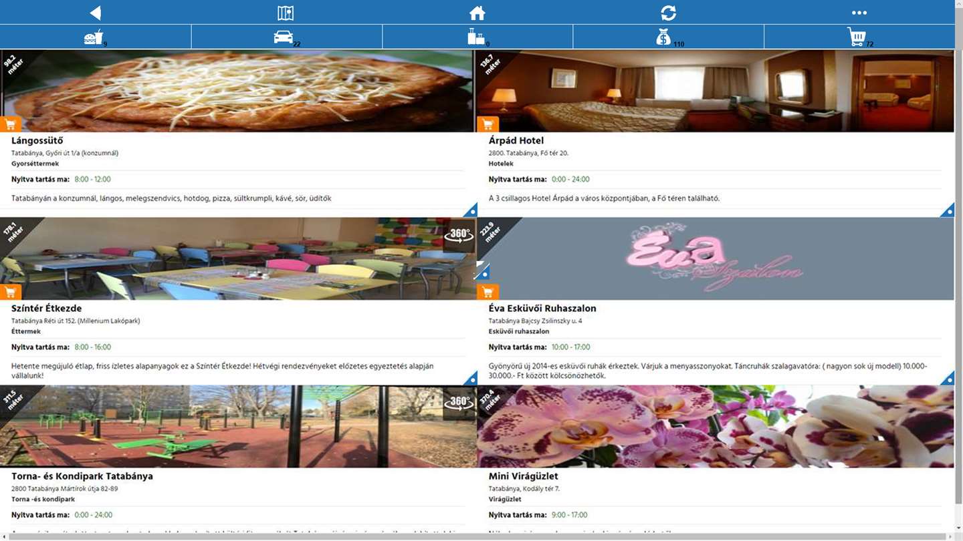Select the money bag category tab

668,37
